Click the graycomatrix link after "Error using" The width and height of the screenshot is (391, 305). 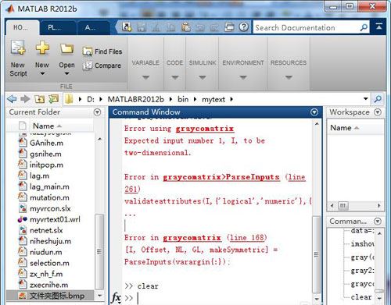pyautogui.click(x=205, y=129)
